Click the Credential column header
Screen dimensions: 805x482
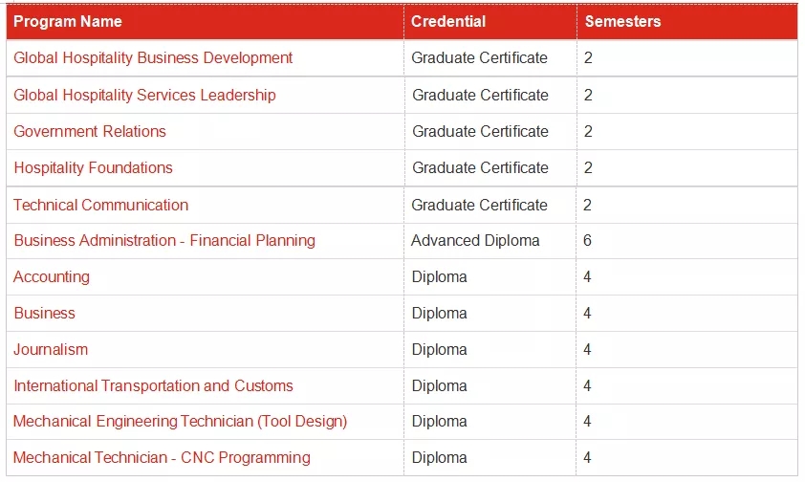click(x=448, y=21)
